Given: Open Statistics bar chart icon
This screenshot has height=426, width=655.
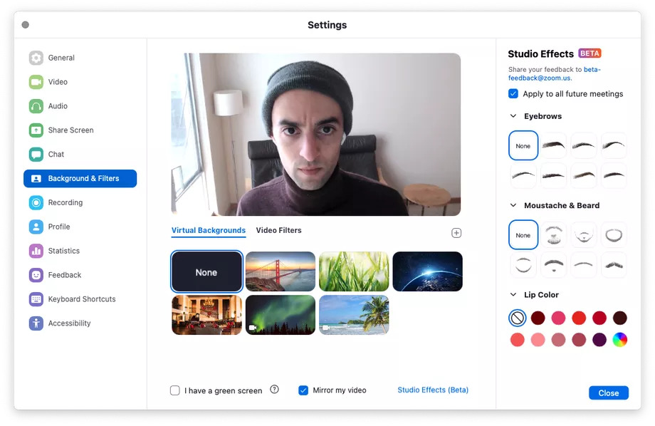Looking at the screenshot, I should [36, 251].
